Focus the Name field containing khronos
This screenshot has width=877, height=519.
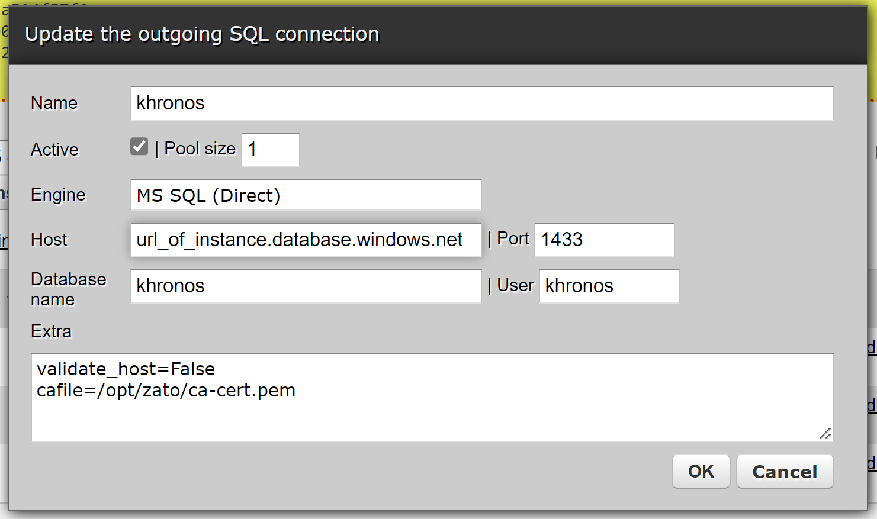click(481, 104)
